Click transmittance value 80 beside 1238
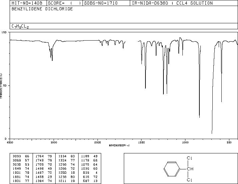238x184 pixels. pyautogui.click(x=73, y=177)
